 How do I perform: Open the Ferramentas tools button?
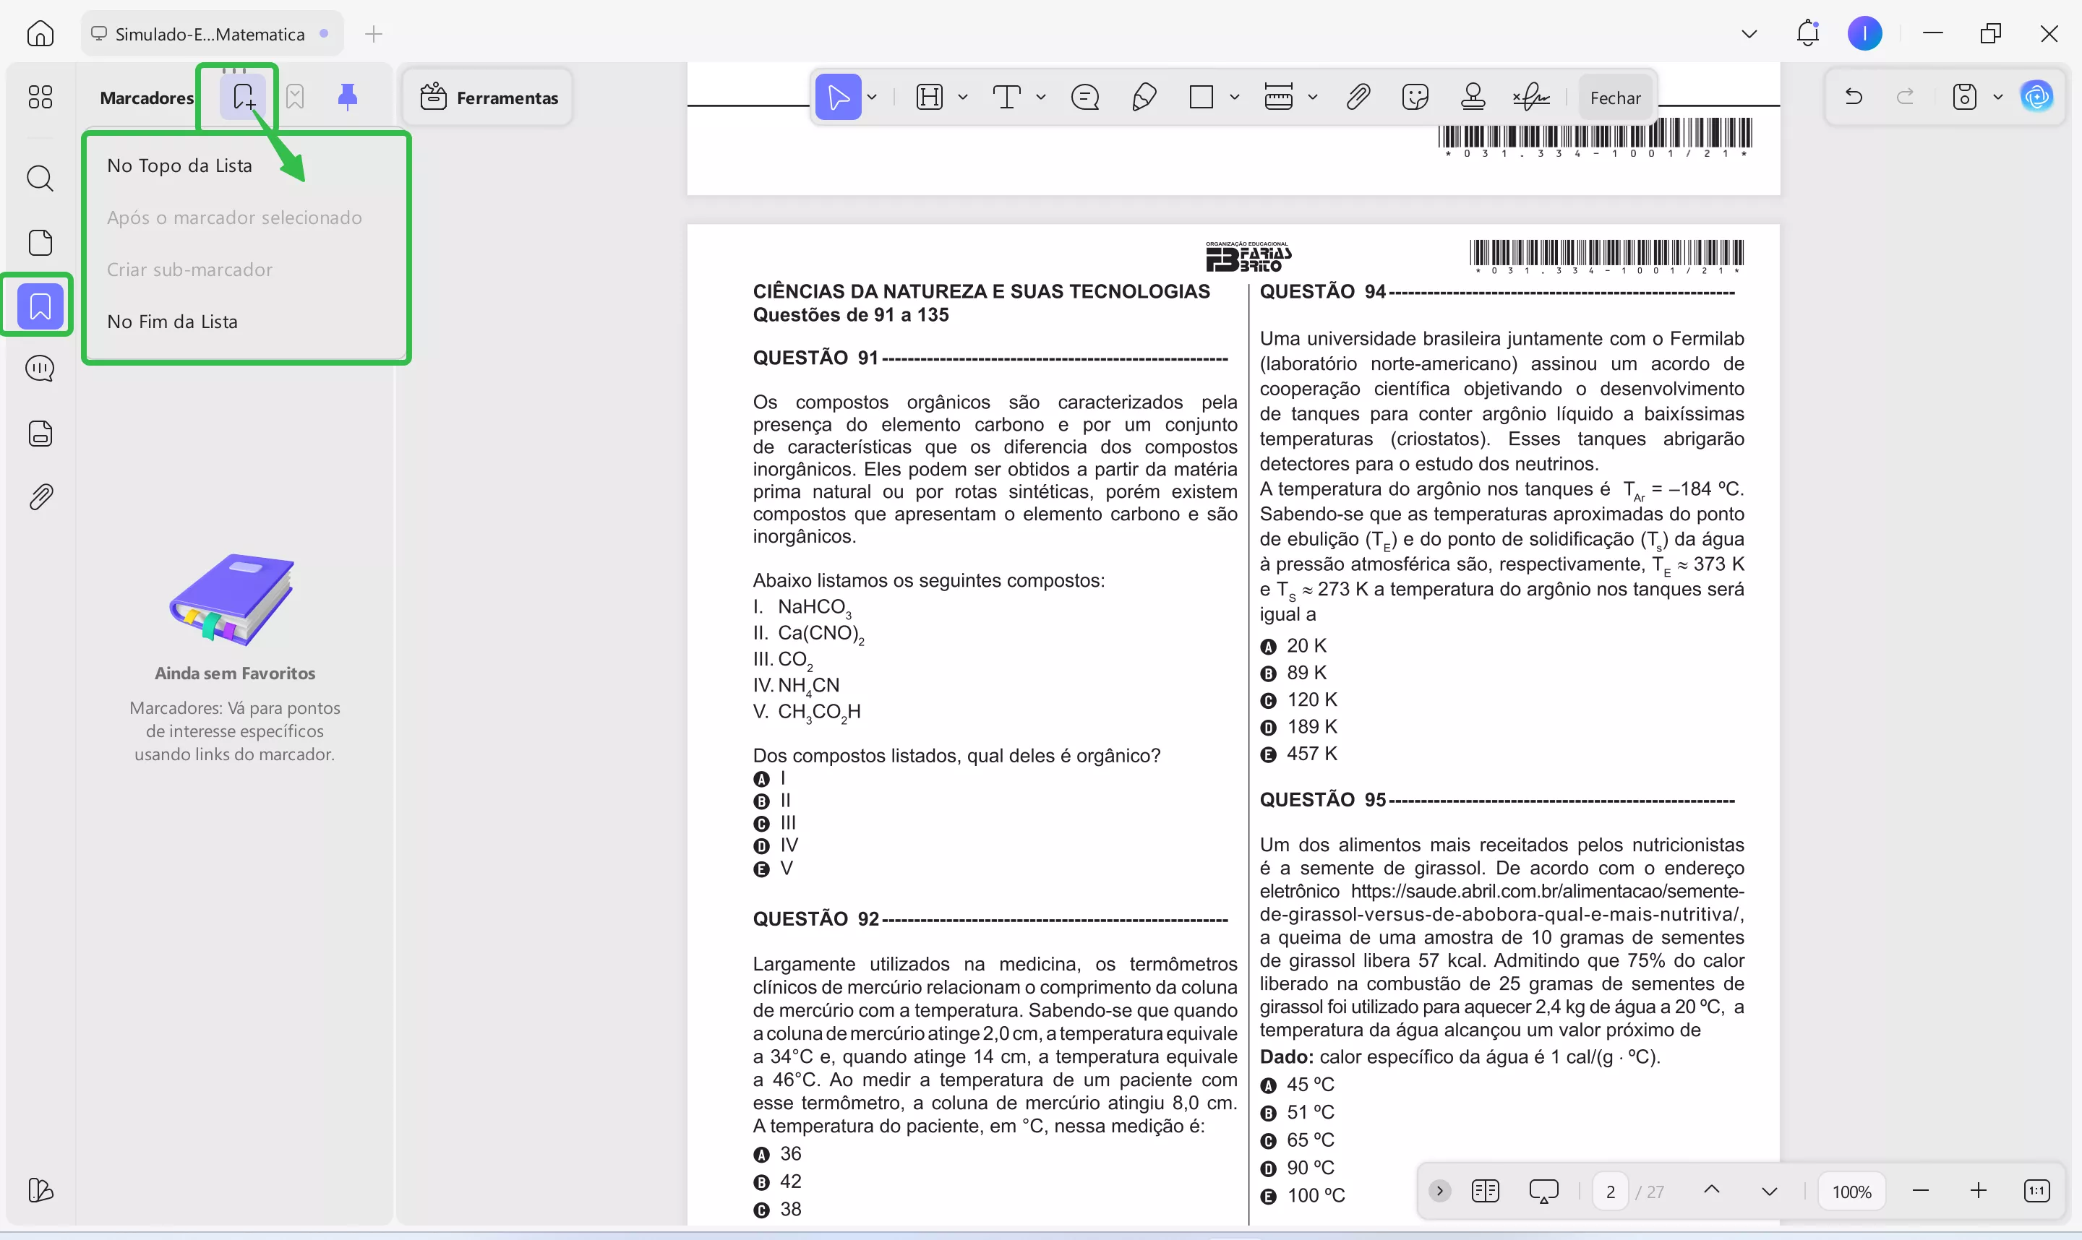tap(489, 98)
